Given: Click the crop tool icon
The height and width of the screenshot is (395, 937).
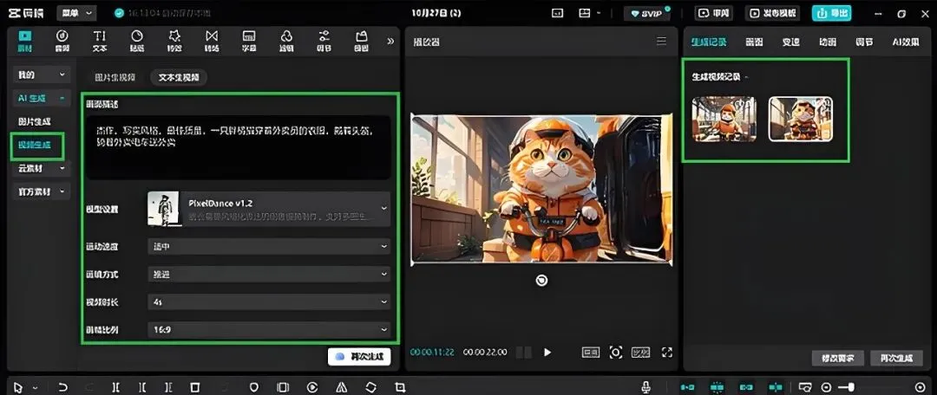Looking at the screenshot, I should pos(400,387).
